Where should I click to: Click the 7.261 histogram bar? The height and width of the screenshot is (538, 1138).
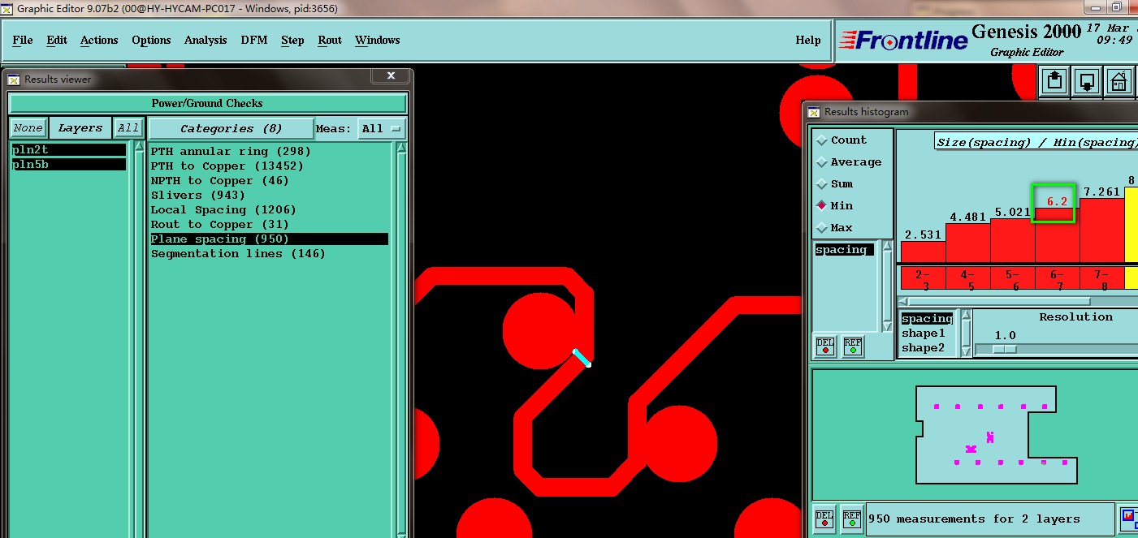1102,230
